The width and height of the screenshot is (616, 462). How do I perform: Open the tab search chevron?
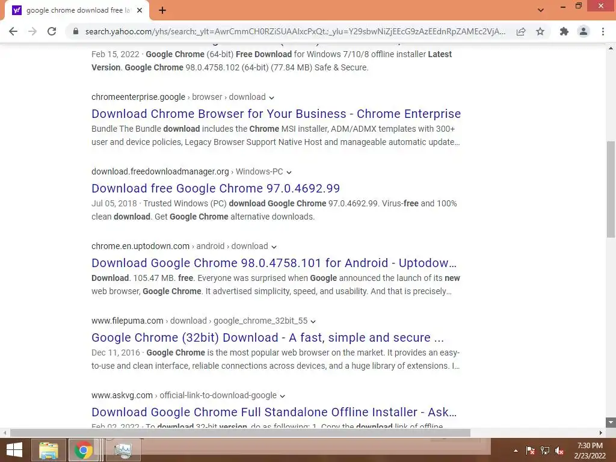[x=541, y=10]
